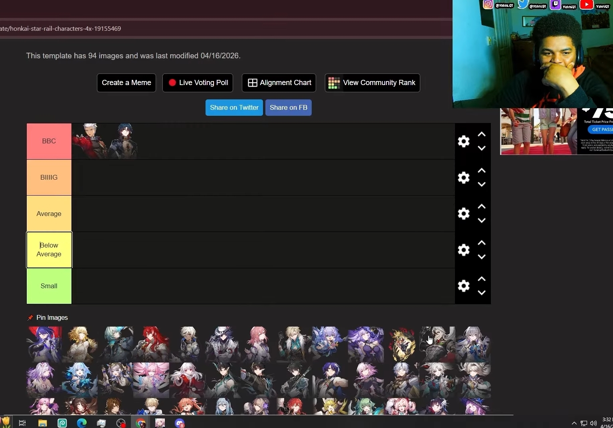Open the Alignment Chart view
This screenshot has height=428, width=613.
(x=279, y=83)
